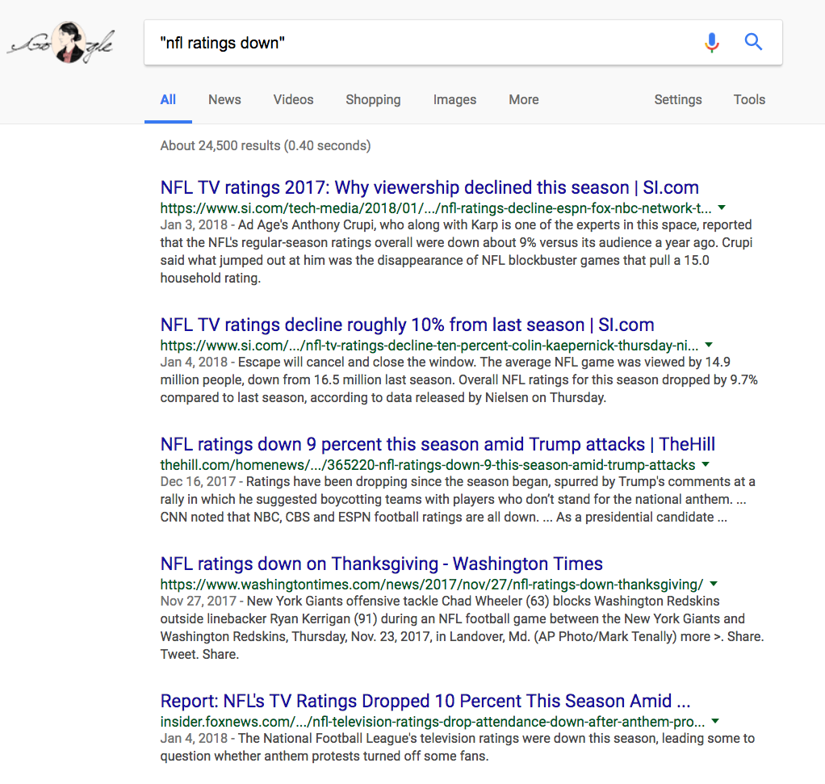Screen dimensions: 825x784
Task: Click the insider.foxnews.com green URL
Action: coord(433,722)
